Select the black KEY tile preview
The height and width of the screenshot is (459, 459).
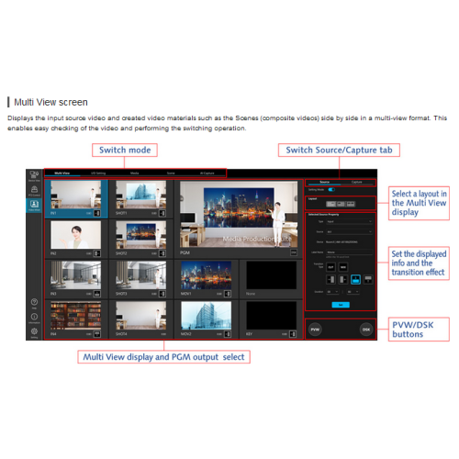pyautogui.click(x=272, y=316)
